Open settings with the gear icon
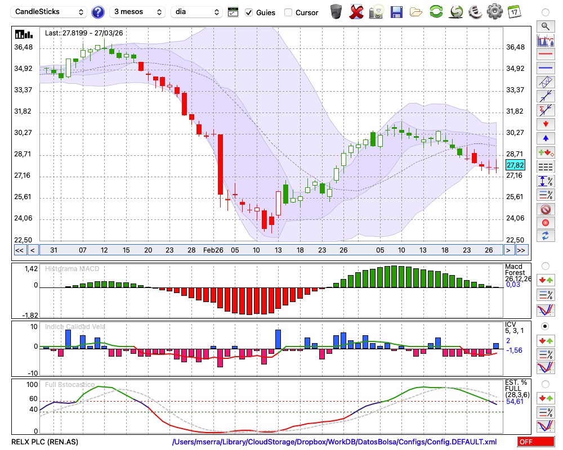 coord(494,12)
